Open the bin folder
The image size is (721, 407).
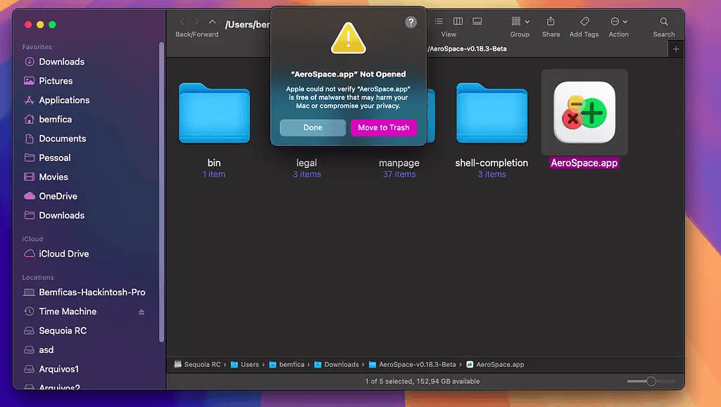tap(214, 114)
